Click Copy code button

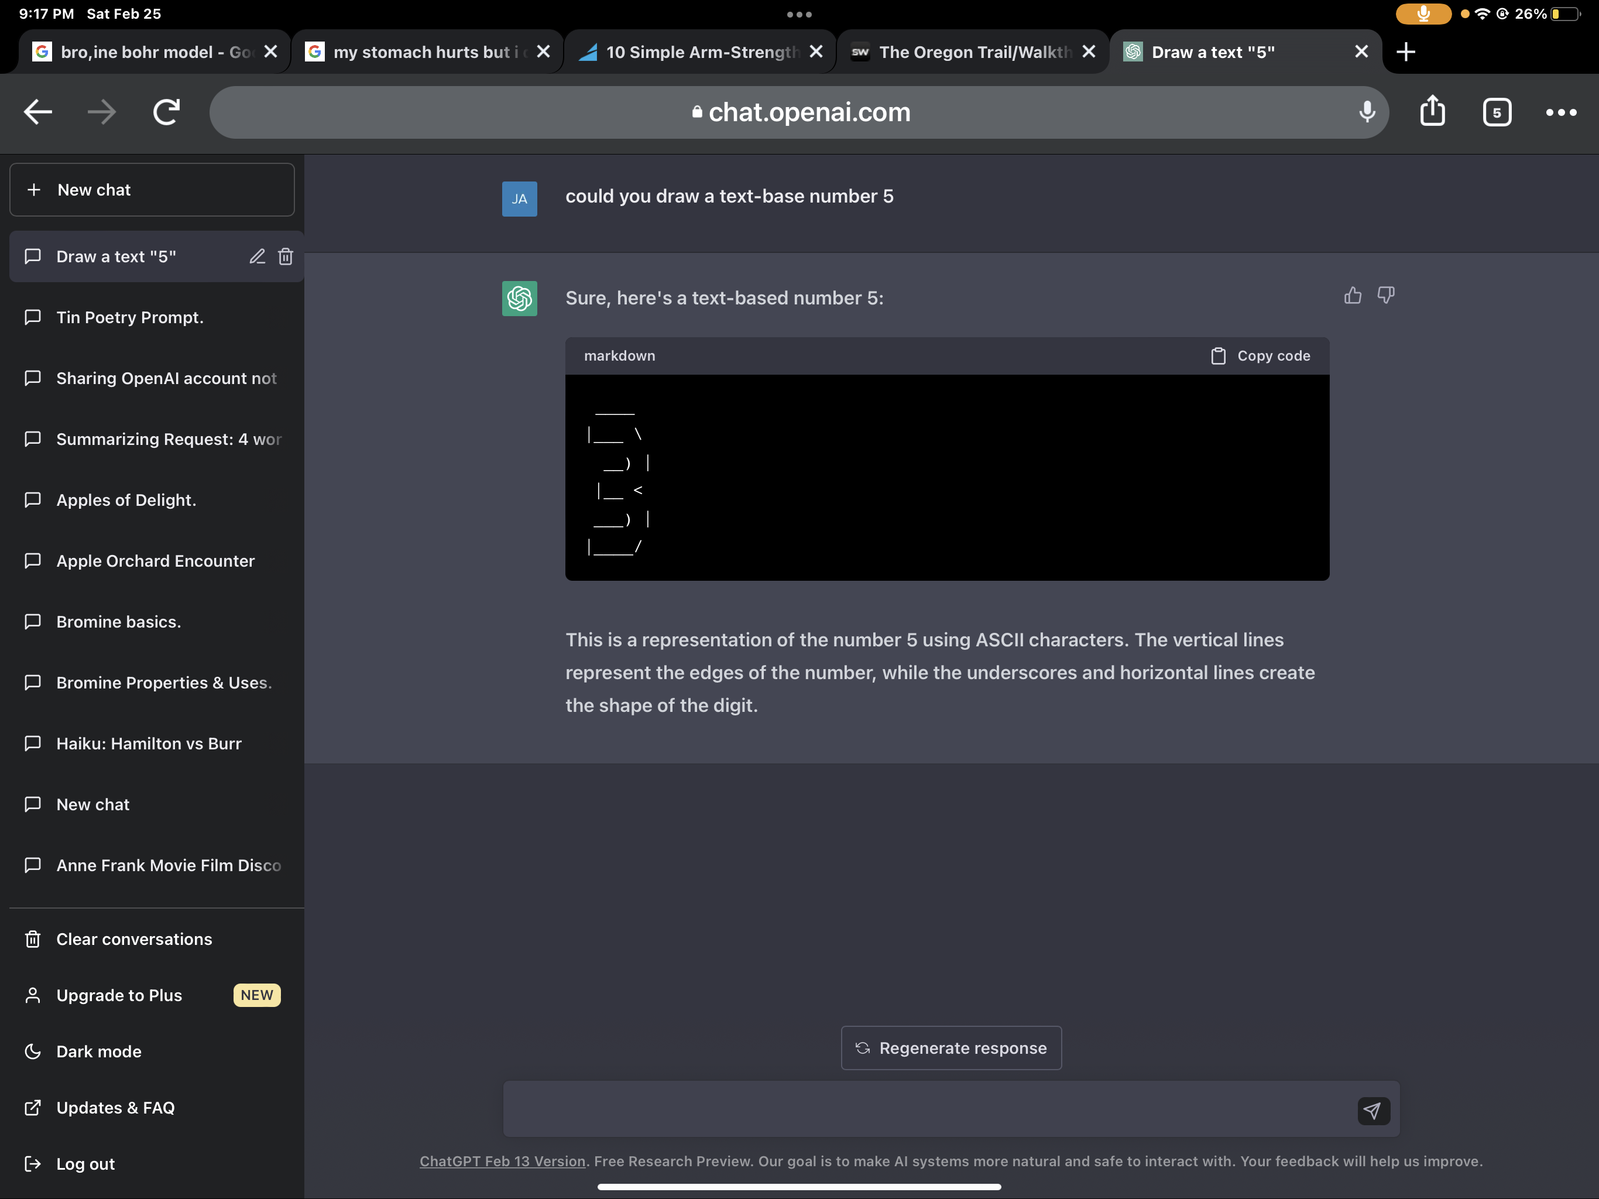tap(1261, 356)
